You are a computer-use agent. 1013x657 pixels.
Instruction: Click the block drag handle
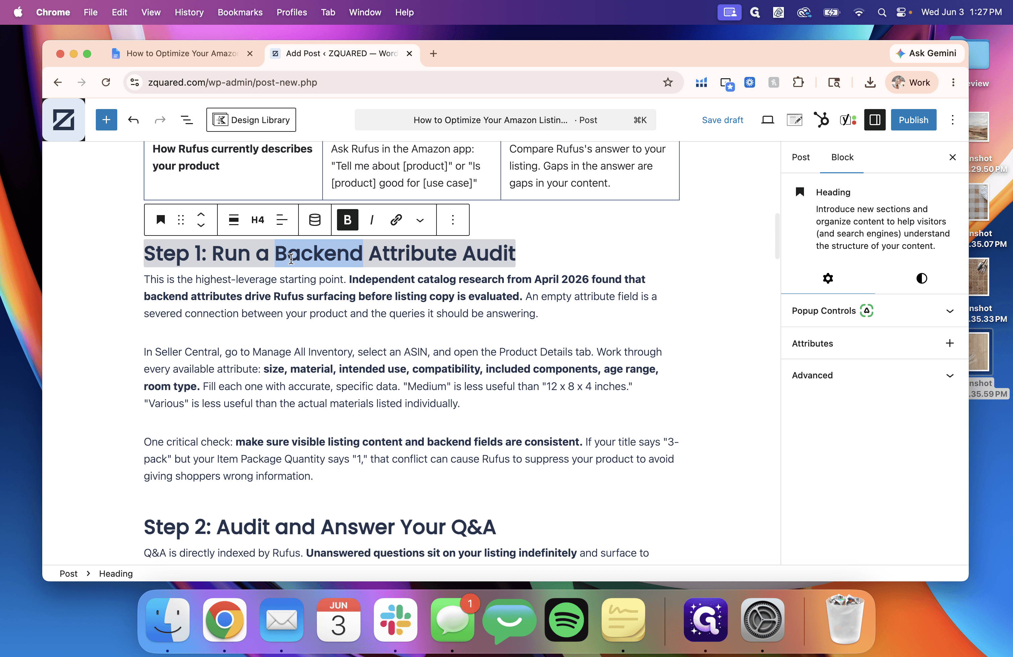coord(181,220)
